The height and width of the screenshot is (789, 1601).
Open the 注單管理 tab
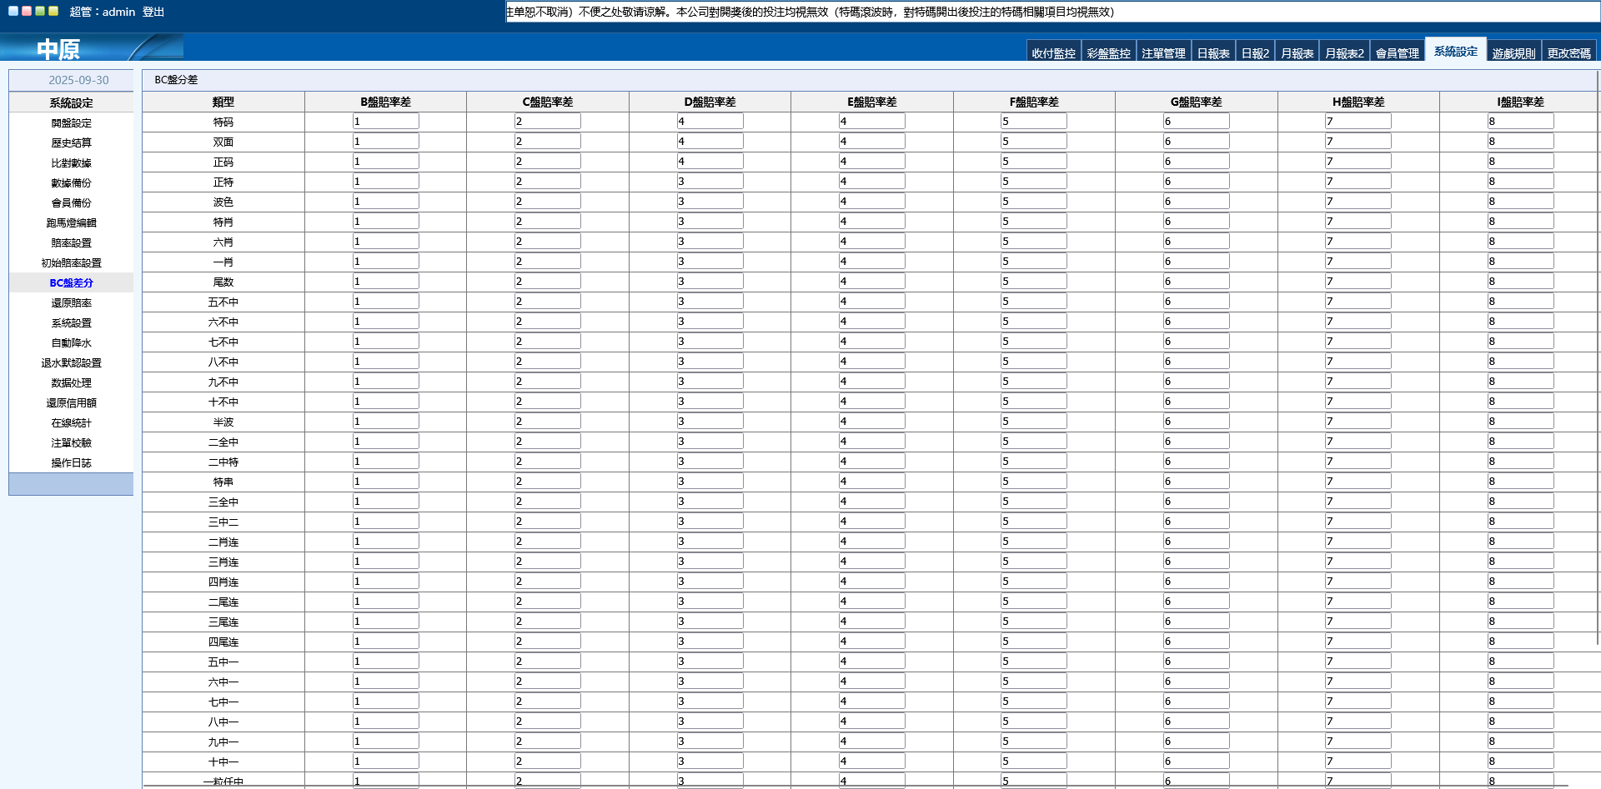(1163, 53)
